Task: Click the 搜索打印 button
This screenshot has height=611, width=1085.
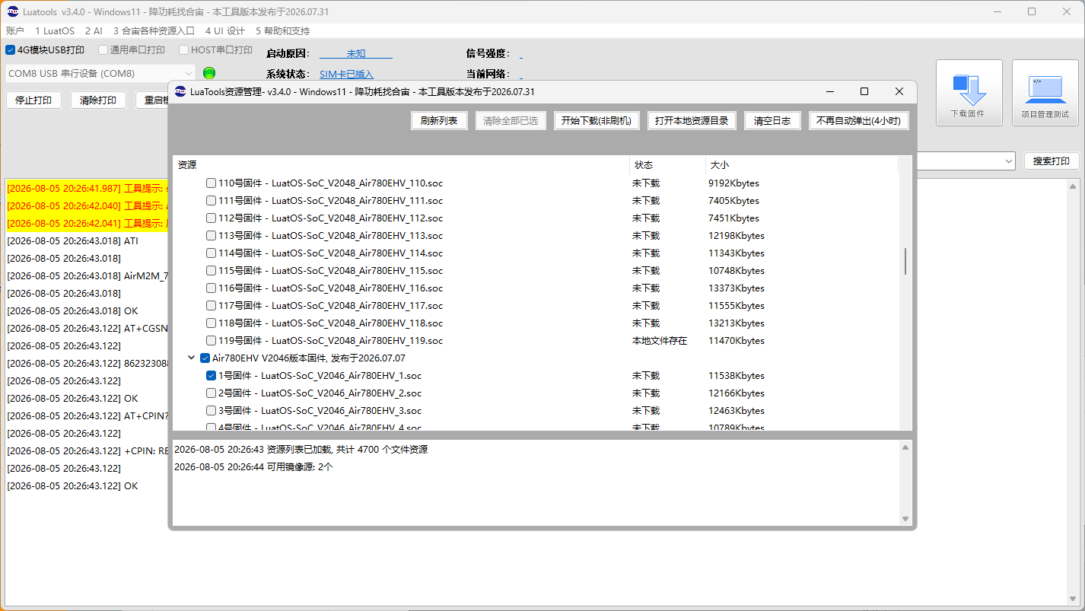Action: point(1052,161)
